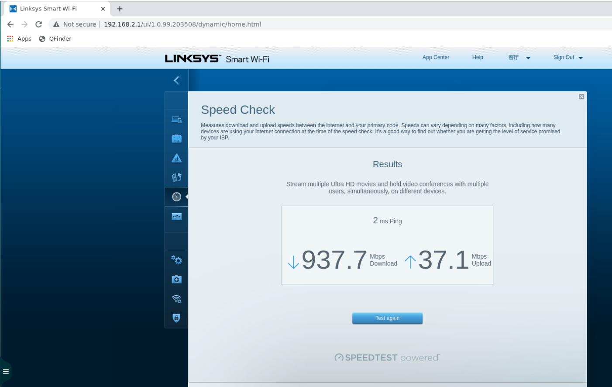Go back in browser history
Screen dimensions: 612x387
click(10, 24)
